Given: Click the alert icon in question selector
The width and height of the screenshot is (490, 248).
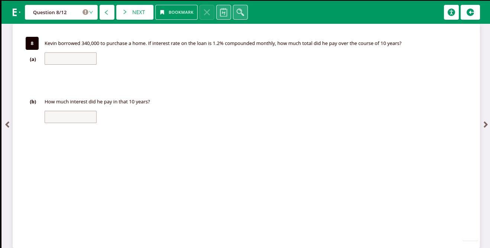Looking at the screenshot, I should click(x=85, y=12).
